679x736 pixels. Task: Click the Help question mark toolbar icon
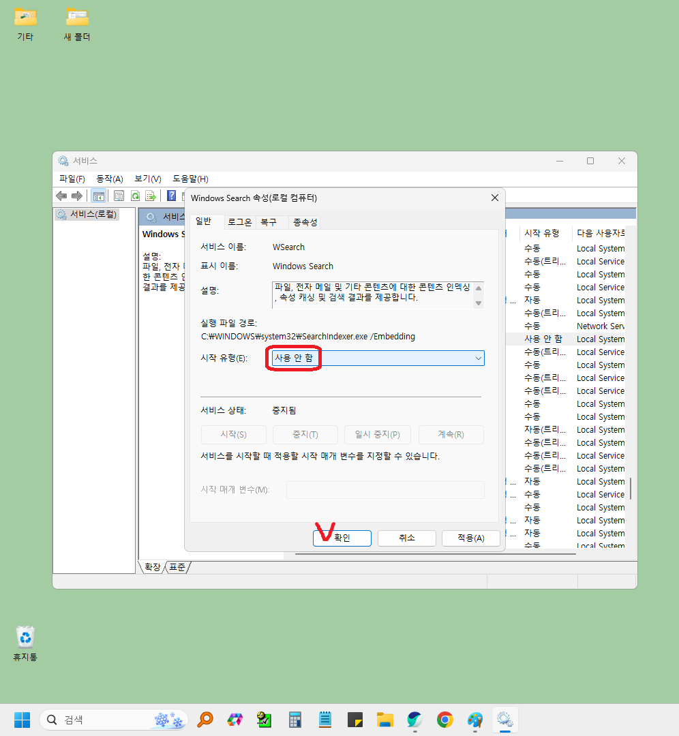click(x=171, y=196)
